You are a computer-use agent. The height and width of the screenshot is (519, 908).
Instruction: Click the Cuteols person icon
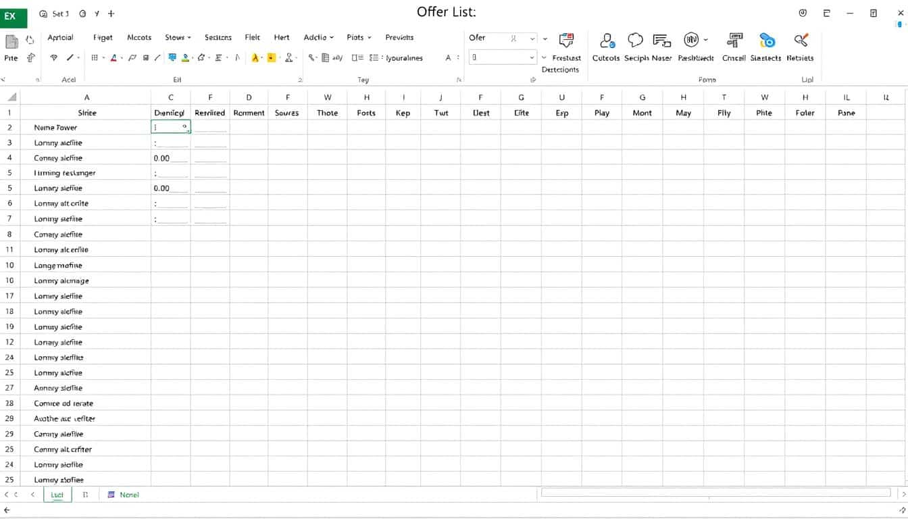click(606, 41)
